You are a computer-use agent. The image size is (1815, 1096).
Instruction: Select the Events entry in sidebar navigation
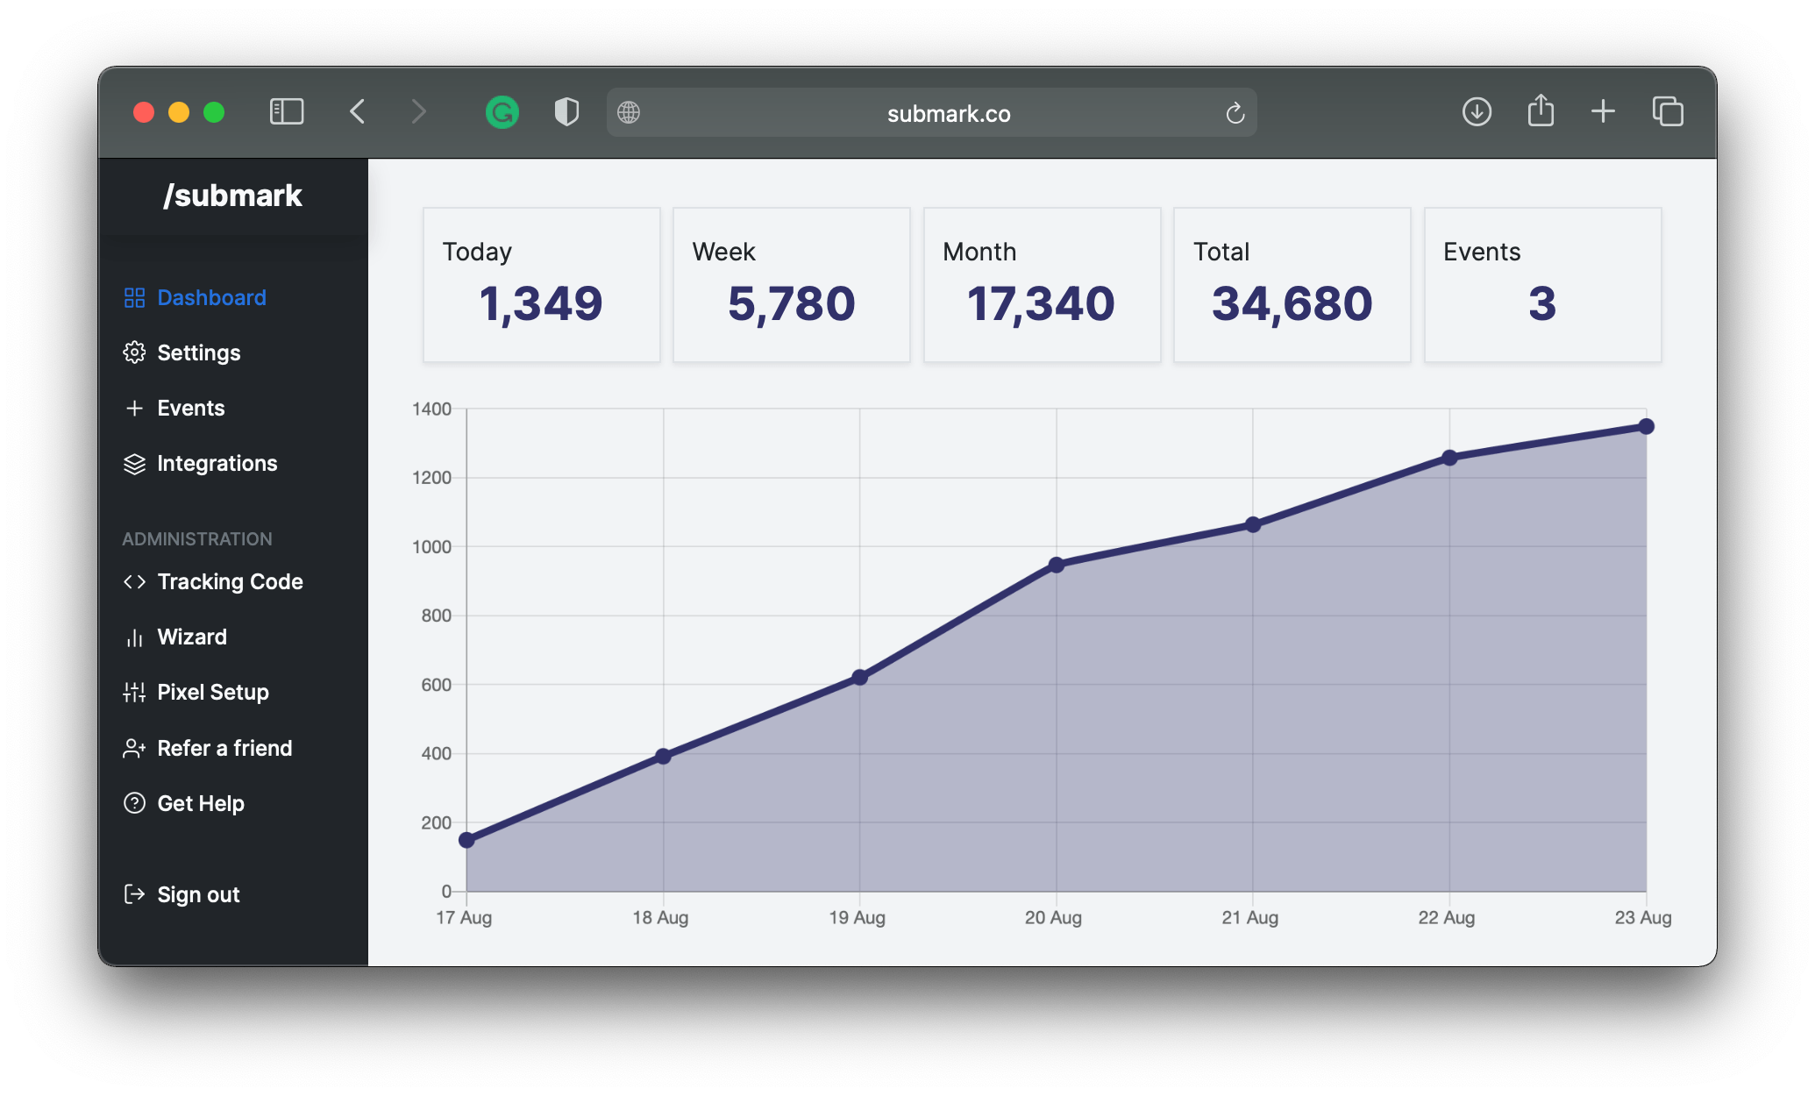(191, 408)
